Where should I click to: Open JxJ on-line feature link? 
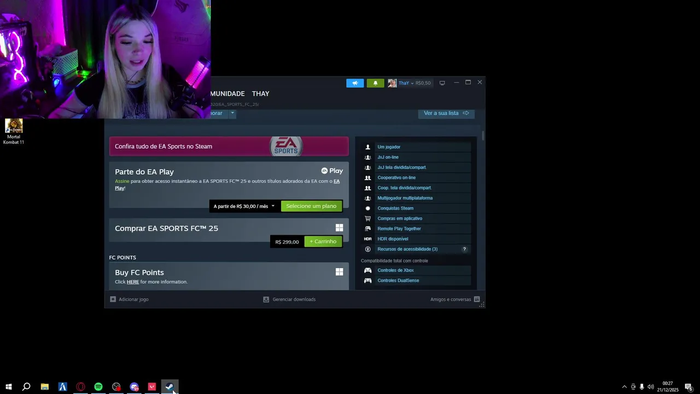click(x=388, y=157)
